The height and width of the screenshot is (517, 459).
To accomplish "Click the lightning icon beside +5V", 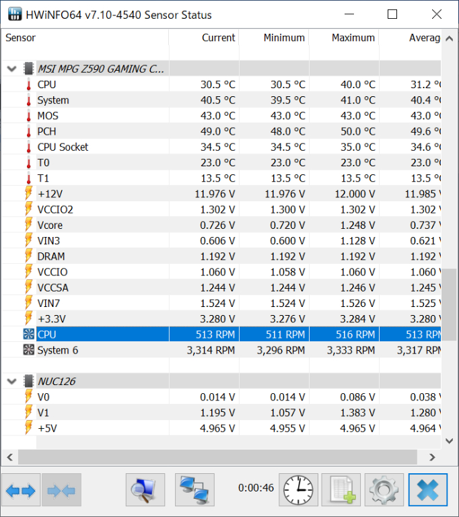I will (x=29, y=428).
